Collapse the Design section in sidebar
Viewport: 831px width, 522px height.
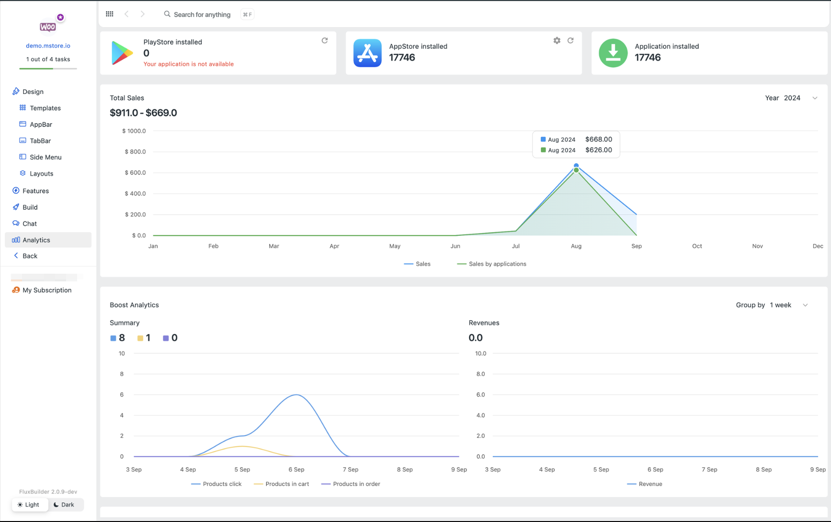tap(33, 92)
